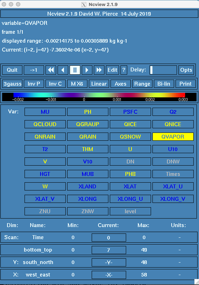Click the Axes button

point(120,84)
